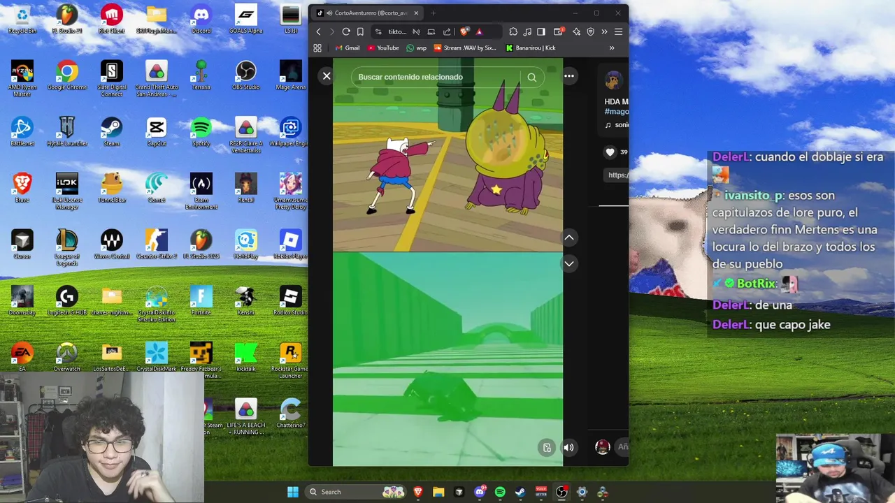Open the Windows Start menu

pyautogui.click(x=293, y=492)
